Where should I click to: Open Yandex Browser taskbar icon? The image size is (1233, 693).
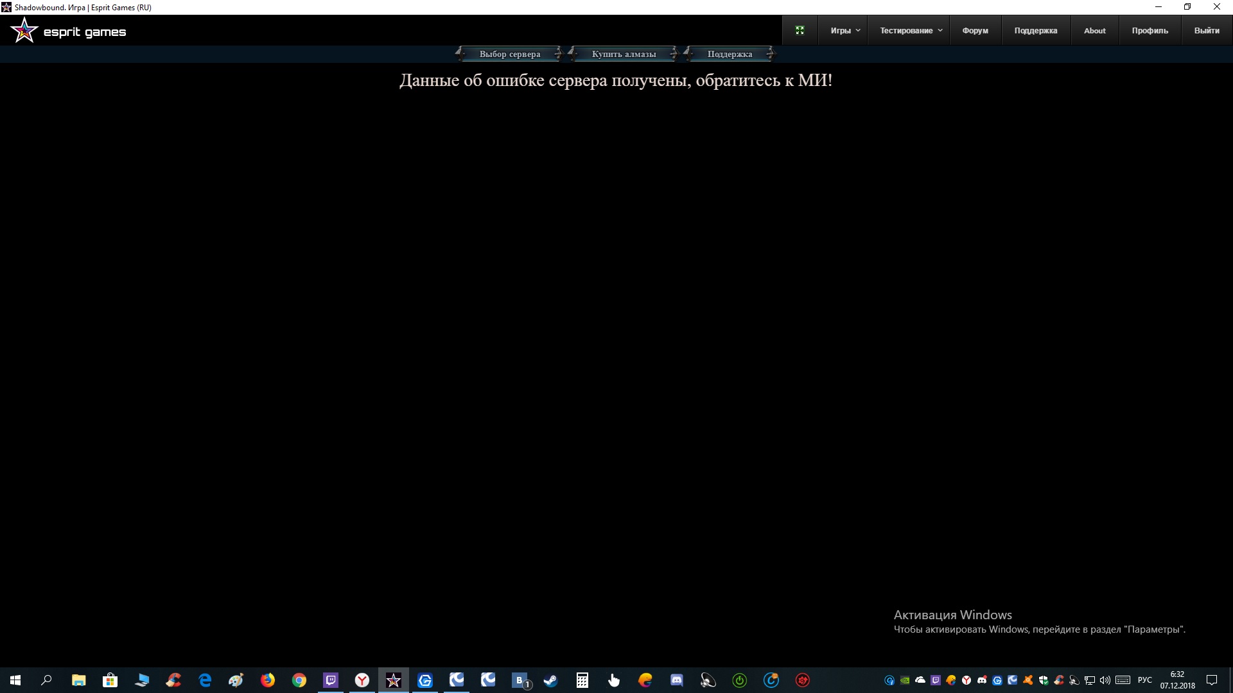click(x=362, y=680)
